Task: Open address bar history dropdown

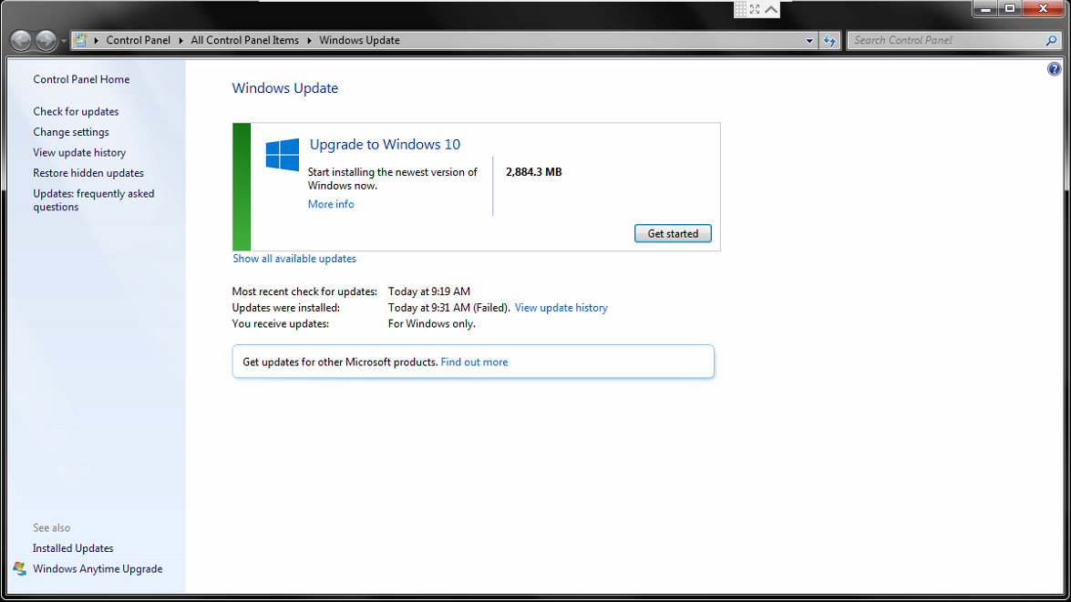Action: point(809,41)
